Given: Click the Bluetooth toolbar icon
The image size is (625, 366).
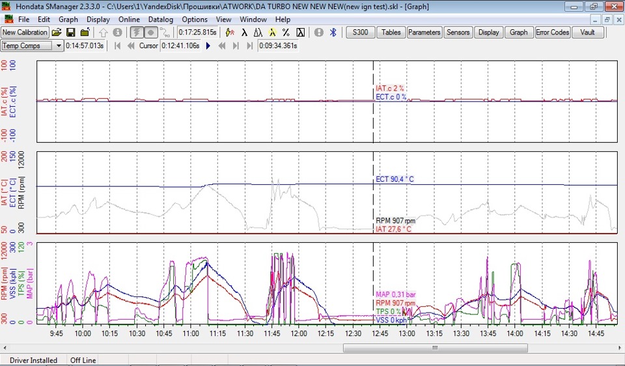Looking at the screenshot, I should (x=333, y=33).
